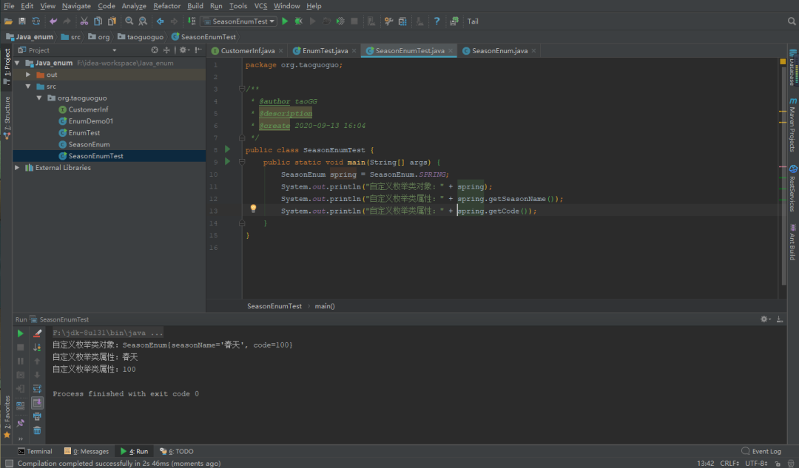The width and height of the screenshot is (799, 468).
Task: Clear the console with the trash icon
Action: 37,430
